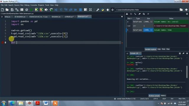
Task: Open Variable explorer options hamburger menu
Action: (x=187, y=14)
